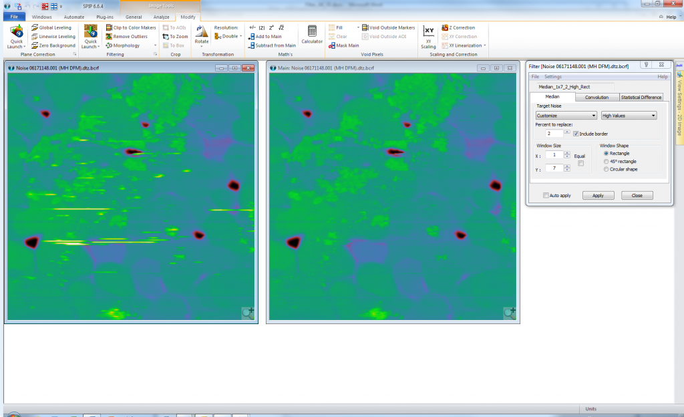
Task: Open the Customize target noise dropdown
Action: click(565, 115)
